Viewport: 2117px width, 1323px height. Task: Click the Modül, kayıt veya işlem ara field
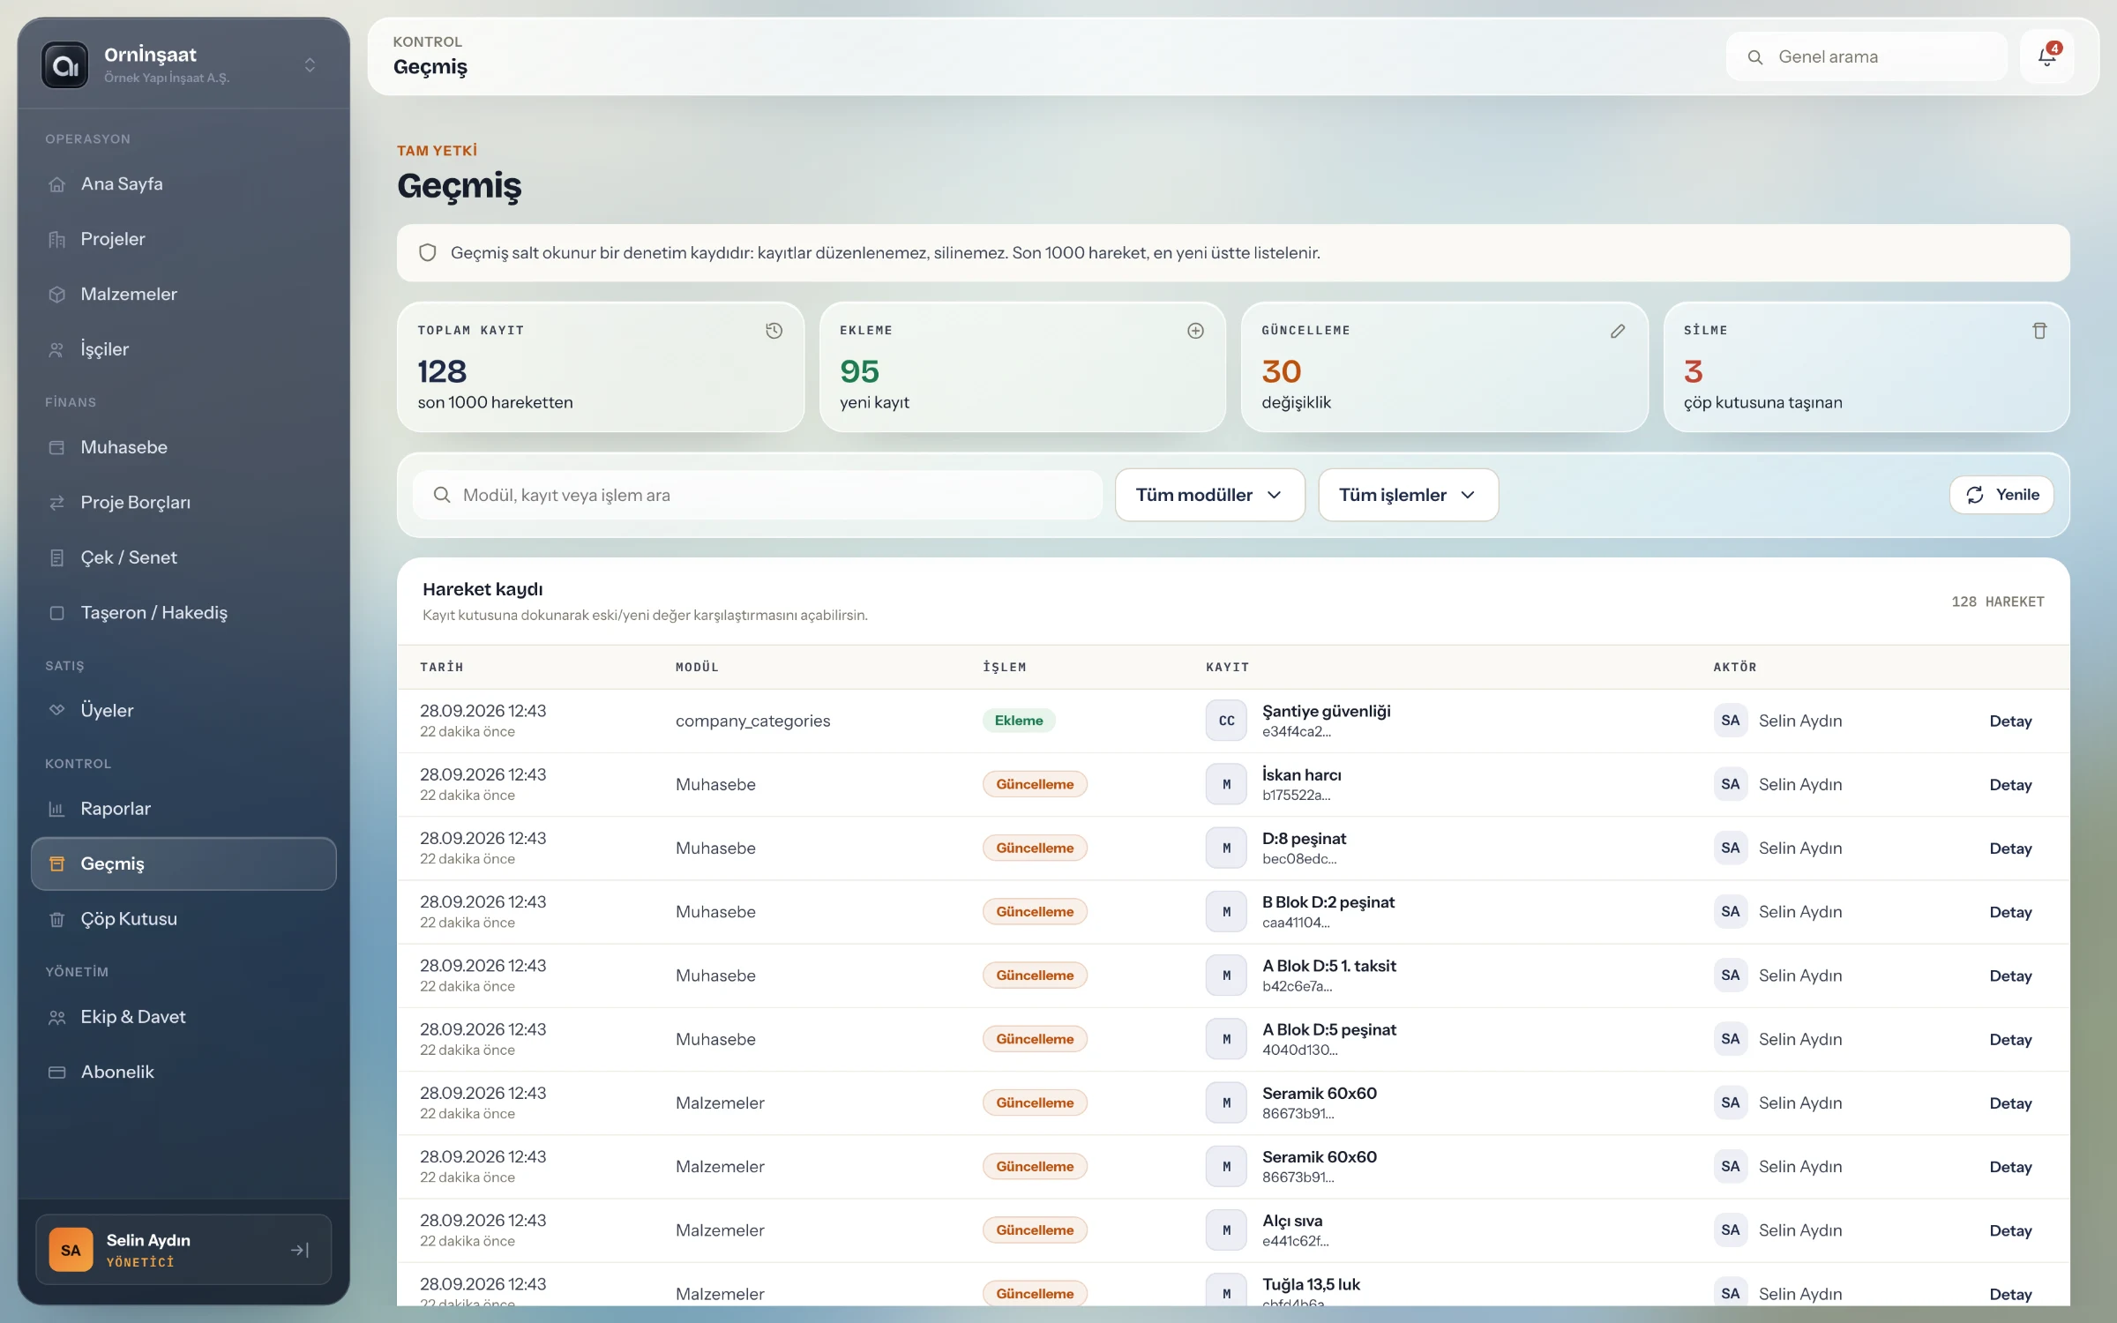(x=758, y=495)
